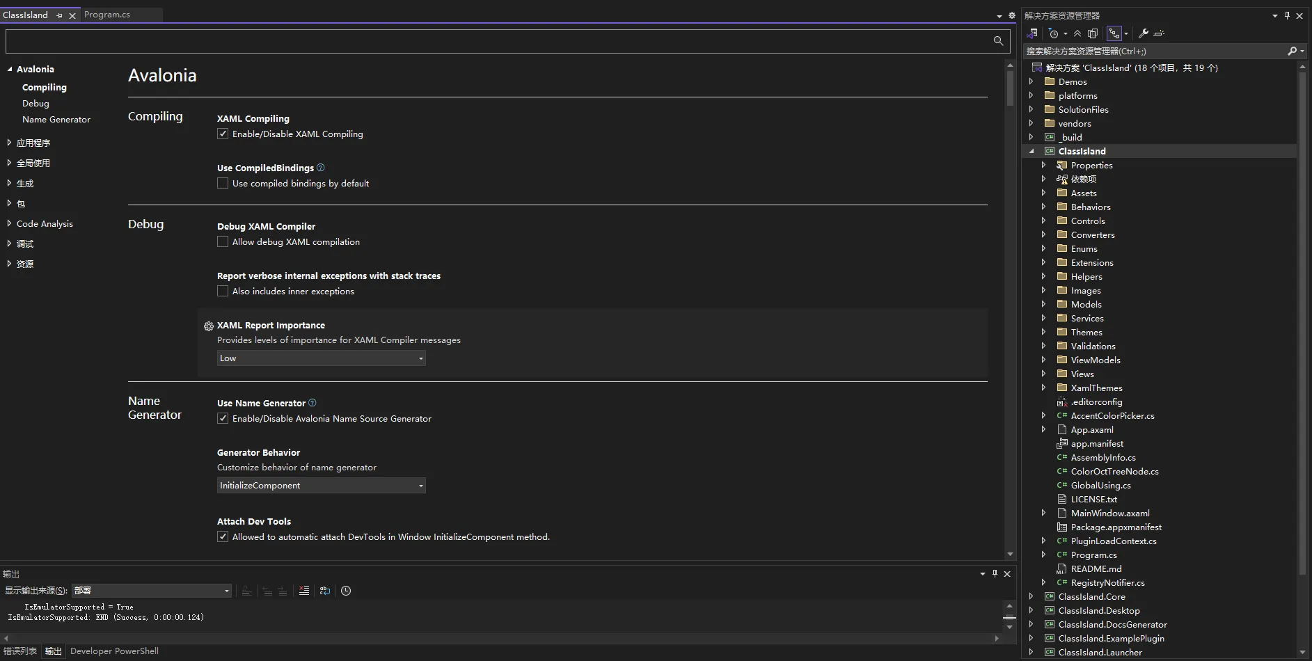Click help icon next to Use Name Generator
Image resolution: width=1312 pixels, height=661 pixels.
click(x=313, y=403)
